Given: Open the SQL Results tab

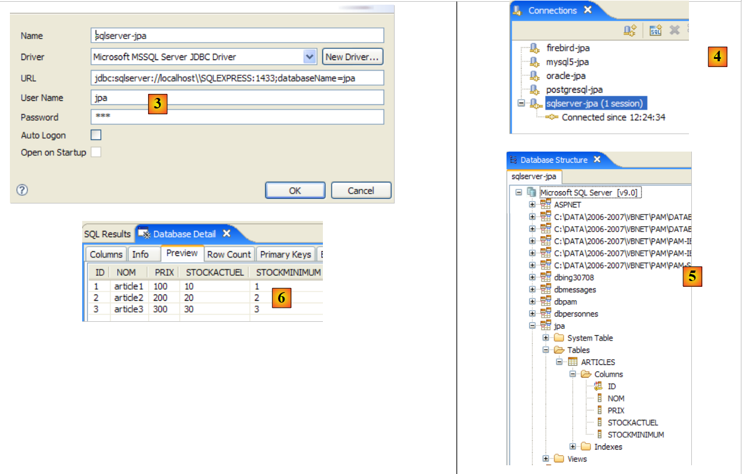Looking at the screenshot, I should pyautogui.click(x=107, y=234).
